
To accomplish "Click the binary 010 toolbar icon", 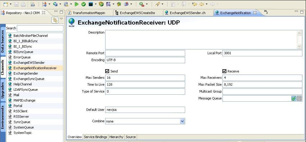I will click(x=32, y=4).
